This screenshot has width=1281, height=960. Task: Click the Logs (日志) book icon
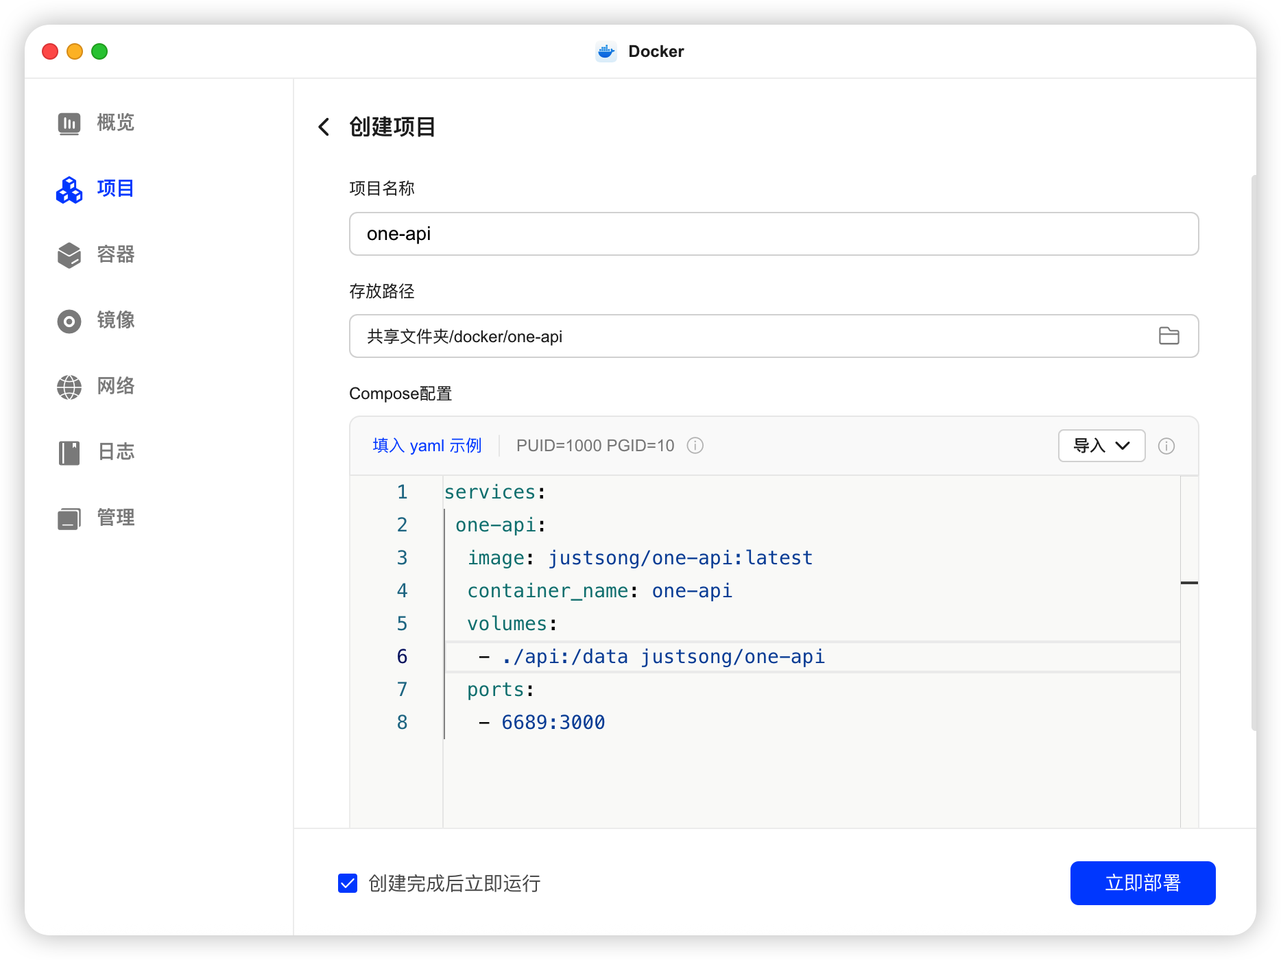(69, 453)
